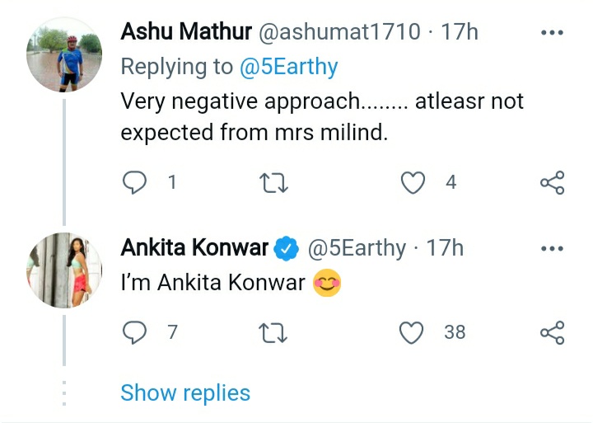
Task: Open Ankita Konwar's profile picture
Action: (64, 269)
